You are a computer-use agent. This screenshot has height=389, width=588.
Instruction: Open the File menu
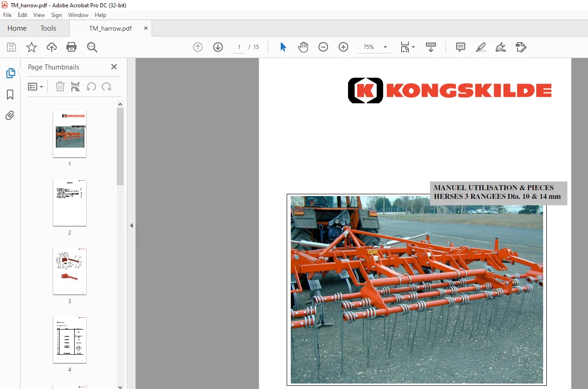(x=7, y=15)
